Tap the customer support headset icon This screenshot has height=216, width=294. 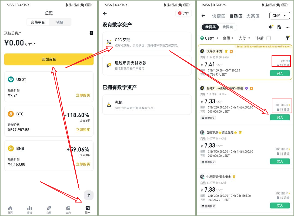coord(271,27)
